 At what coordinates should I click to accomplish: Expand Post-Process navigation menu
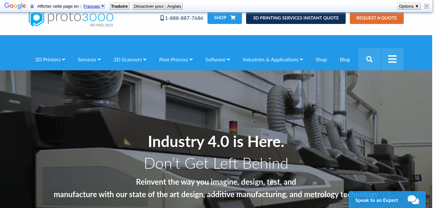(x=176, y=59)
